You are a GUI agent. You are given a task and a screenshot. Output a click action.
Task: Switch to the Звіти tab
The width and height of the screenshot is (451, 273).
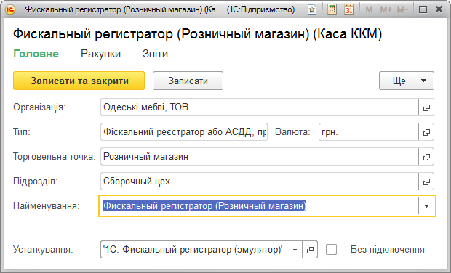156,54
